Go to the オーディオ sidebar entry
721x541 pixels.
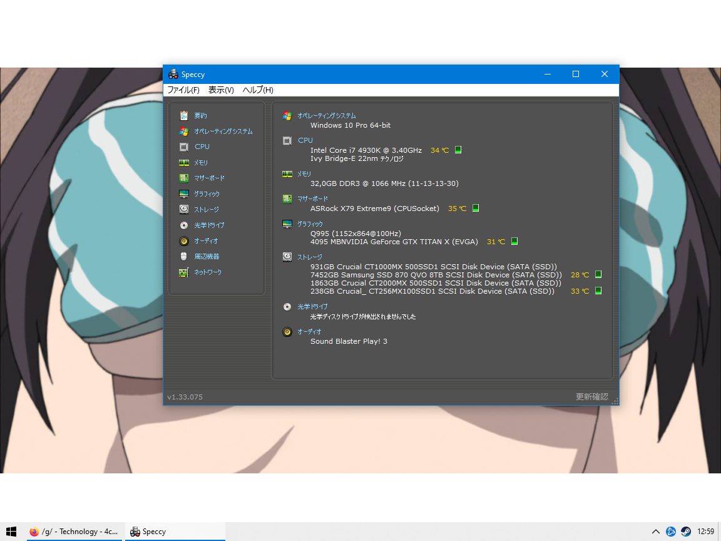pos(206,240)
